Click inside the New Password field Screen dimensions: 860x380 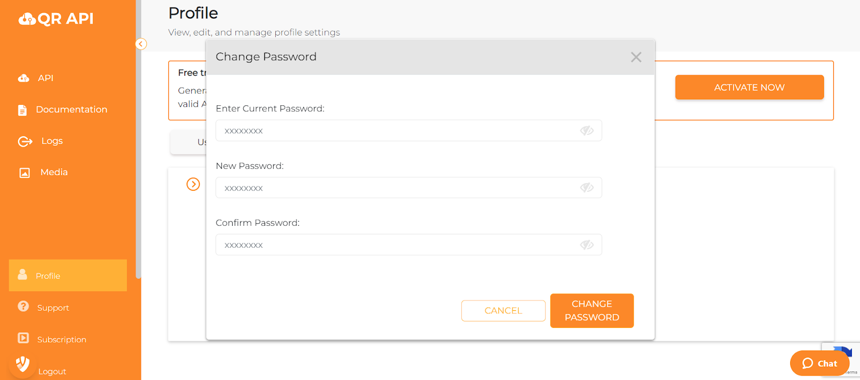pyautogui.click(x=376, y=188)
